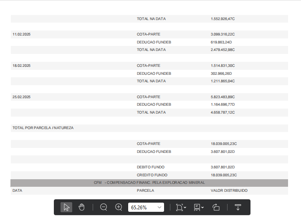
Task: Click the date 11.02.2025 in the table
Action: coord(22,34)
